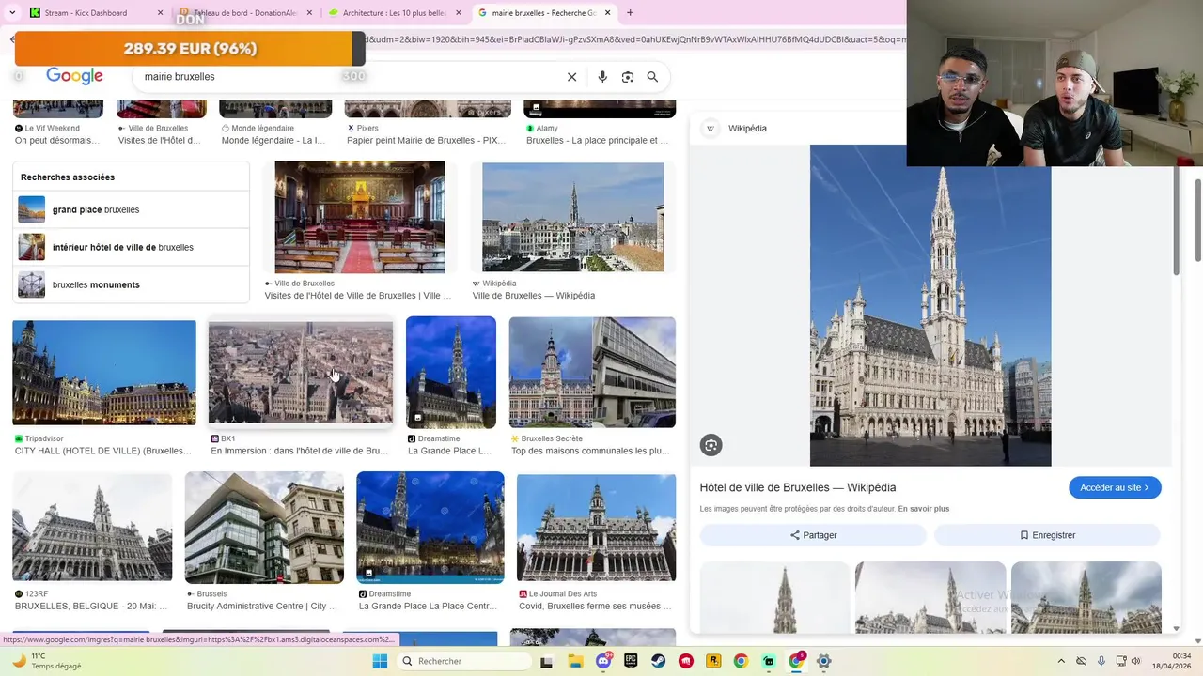This screenshot has height=676, width=1203.
Task: Show hidden tray icons chevron
Action: pyautogui.click(x=1061, y=661)
